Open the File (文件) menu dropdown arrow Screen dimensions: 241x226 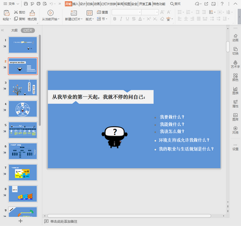[x=17, y=4]
